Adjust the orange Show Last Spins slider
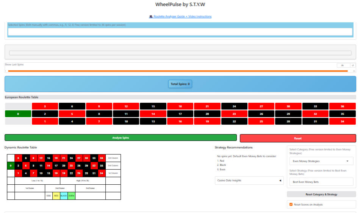Screen dimensions: 364x213 point(178,71)
